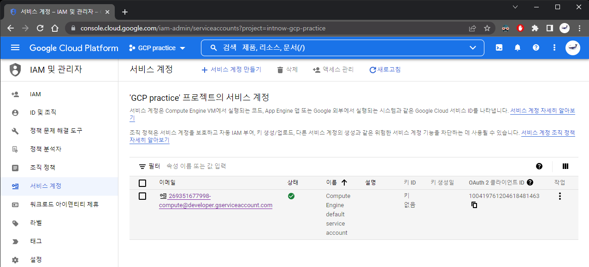Expand the search bar dropdown arrow
The height and width of the screenshot is (267, 589).
click(x=473, y=48)
